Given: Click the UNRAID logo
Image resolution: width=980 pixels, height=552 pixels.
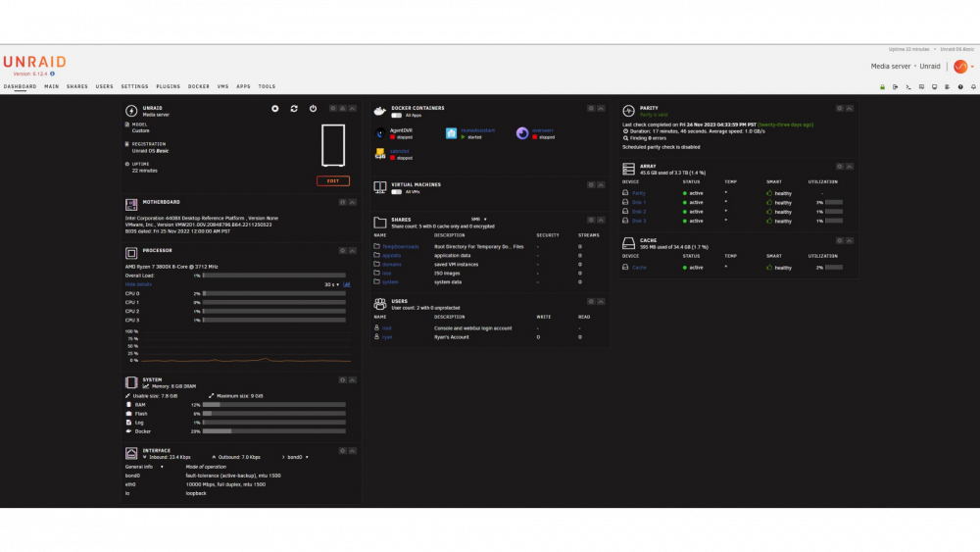Looking at the screenshot, I should 35,62.
